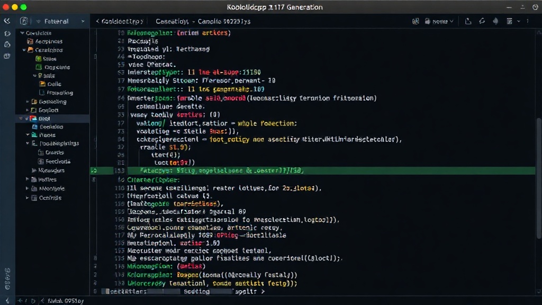Select the Ceseatioji - Canolie editor tab

203,21
